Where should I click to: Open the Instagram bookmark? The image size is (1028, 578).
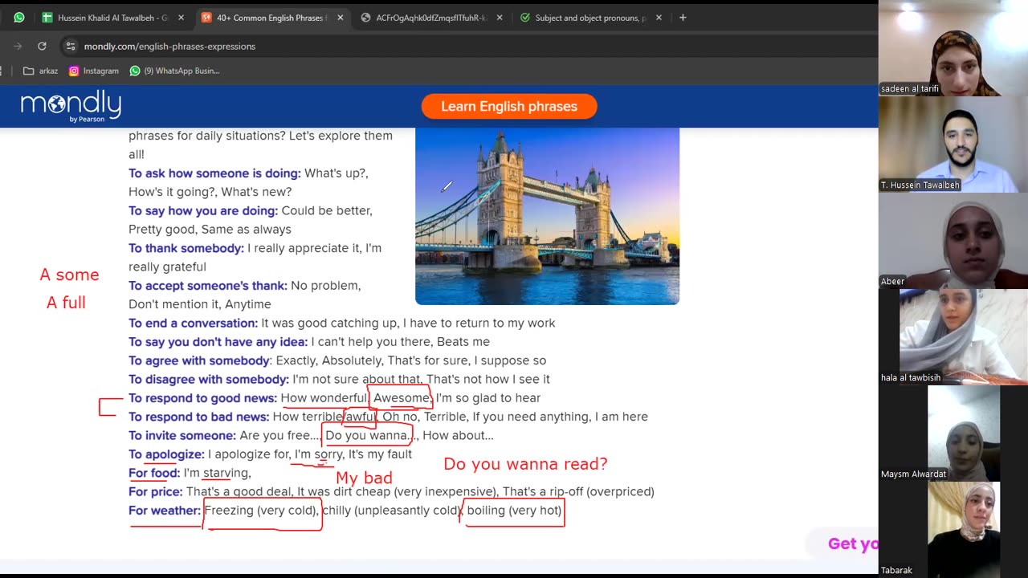[93, 71]
